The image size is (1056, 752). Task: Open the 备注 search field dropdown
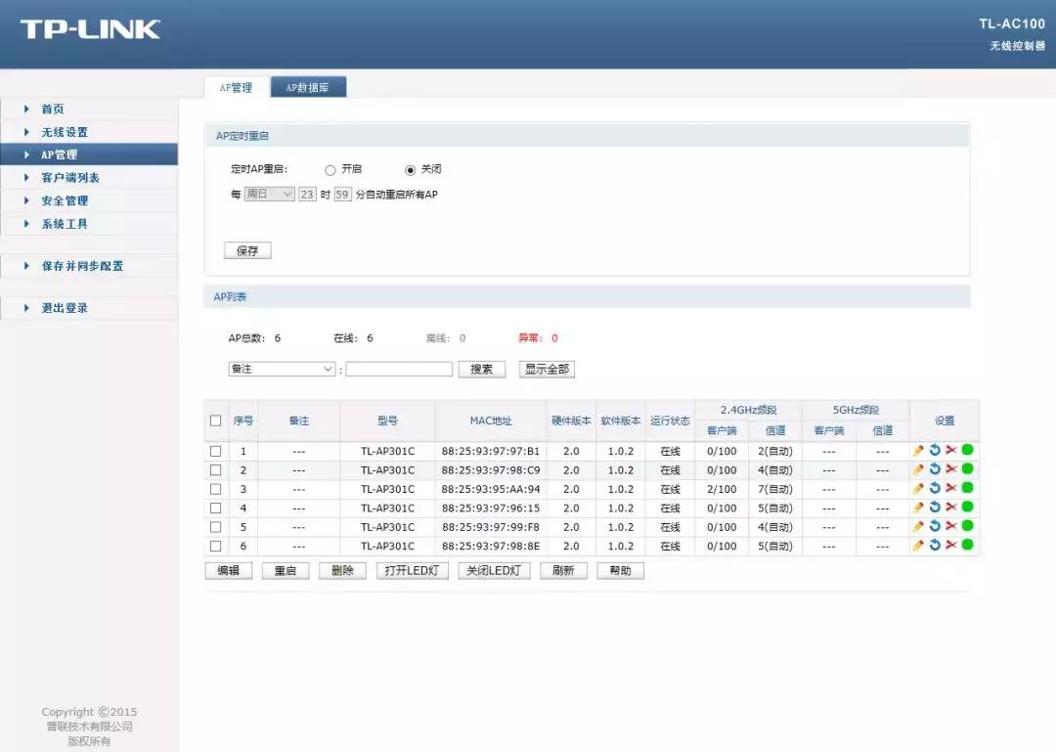(x=281, y=369)
